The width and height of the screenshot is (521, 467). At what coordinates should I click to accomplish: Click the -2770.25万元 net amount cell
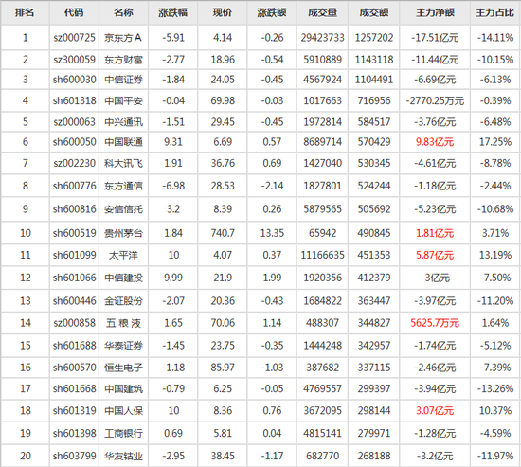point(435,100)
